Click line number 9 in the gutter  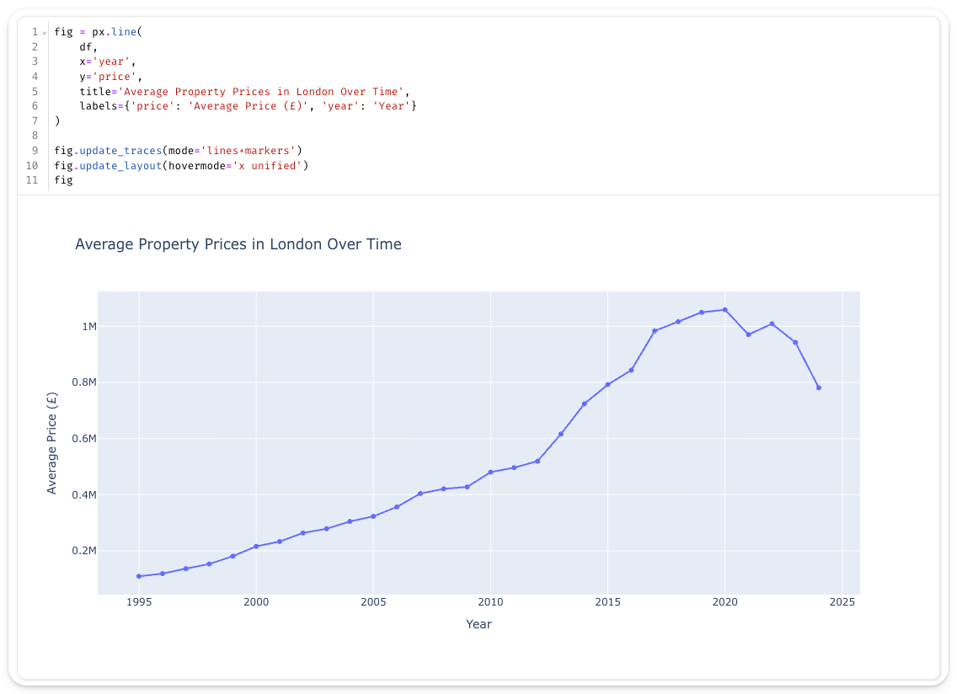(x=35, y=151)
